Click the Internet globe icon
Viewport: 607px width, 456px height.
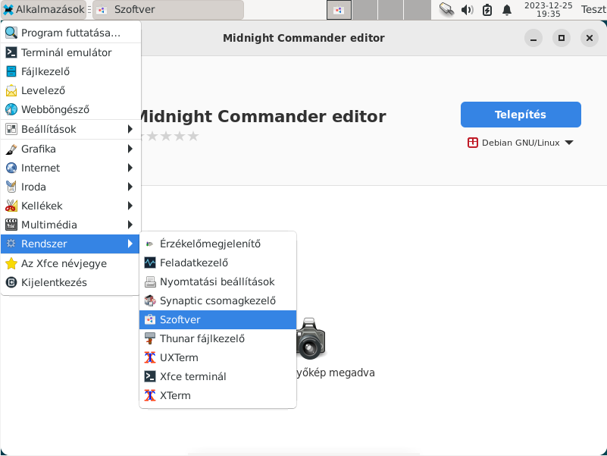tap(11, 168)
